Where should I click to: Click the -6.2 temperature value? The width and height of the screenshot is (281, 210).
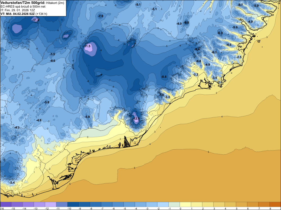198,61
